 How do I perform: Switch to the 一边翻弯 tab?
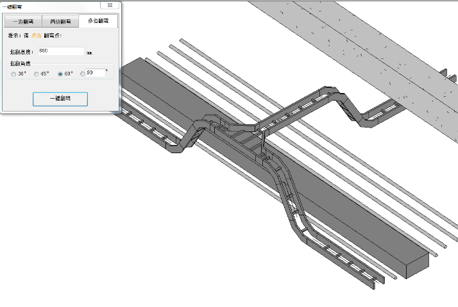pyautogui.click(x=23, y=21)
